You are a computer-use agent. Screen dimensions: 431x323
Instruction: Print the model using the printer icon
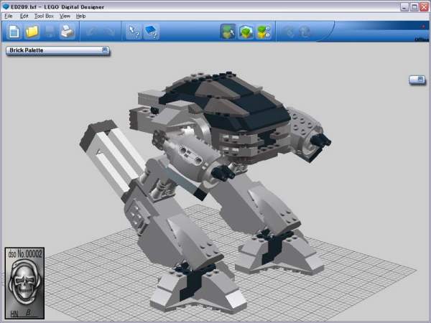68,32
